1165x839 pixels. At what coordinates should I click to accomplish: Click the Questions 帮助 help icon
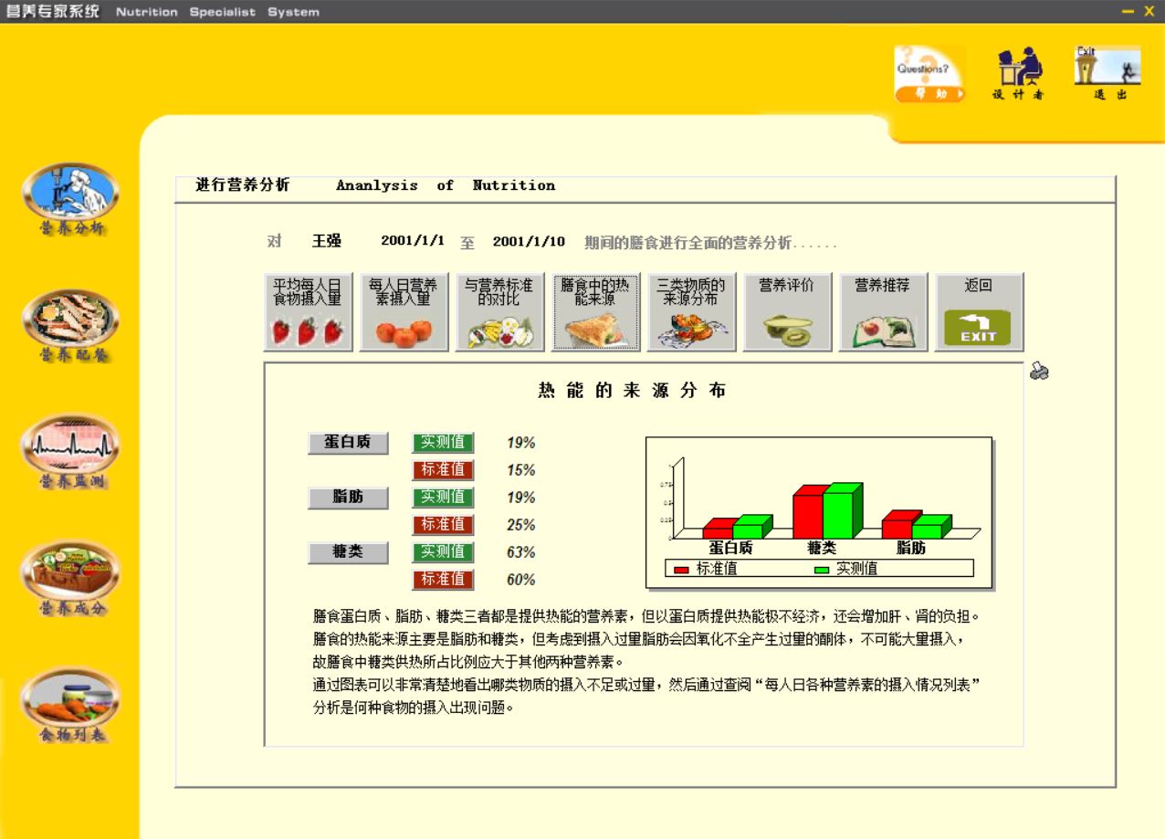pos(929,74)
